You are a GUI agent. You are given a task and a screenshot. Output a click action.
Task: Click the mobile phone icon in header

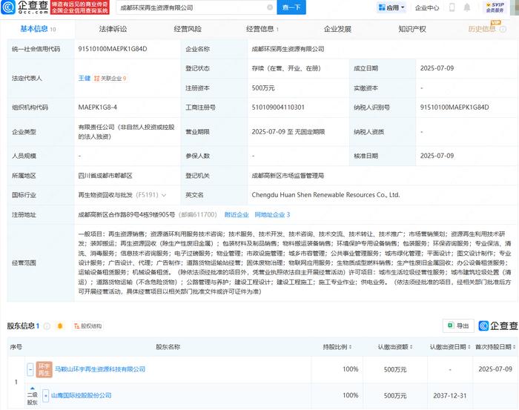pos(452,7)
